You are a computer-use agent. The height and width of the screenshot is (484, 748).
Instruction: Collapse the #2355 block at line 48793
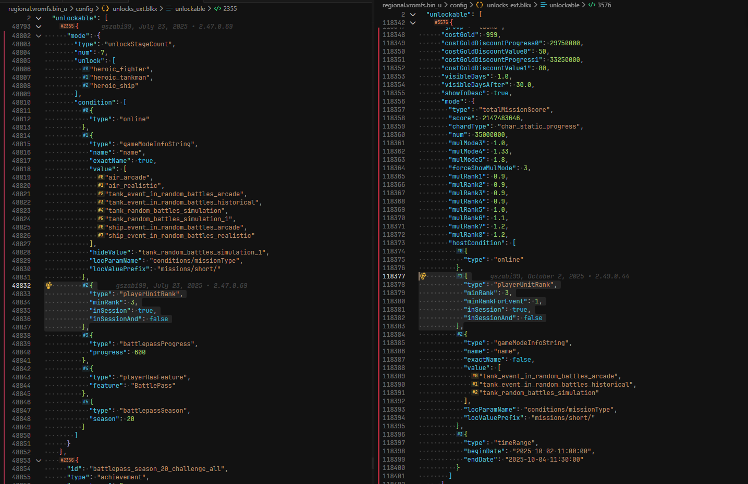[39, 26]
